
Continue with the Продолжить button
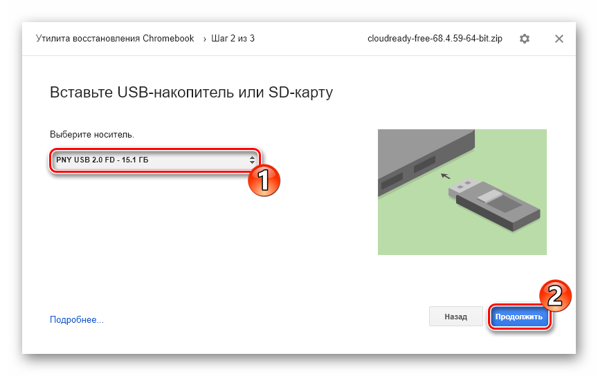click(519, 317)
